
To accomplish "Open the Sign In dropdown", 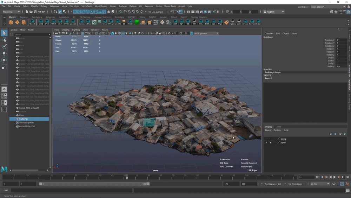I will [x=273, y=12].
